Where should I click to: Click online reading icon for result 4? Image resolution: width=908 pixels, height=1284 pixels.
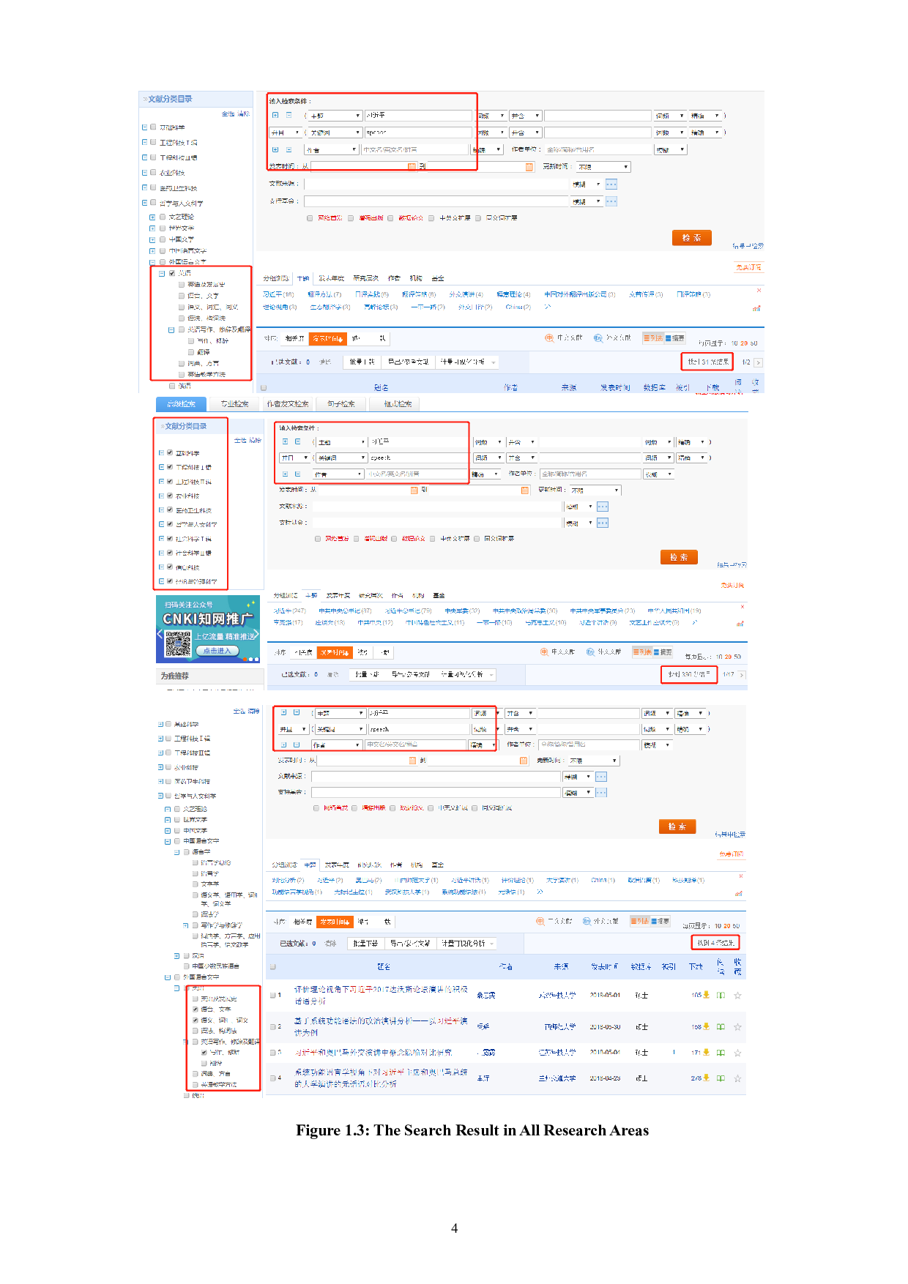[x=721, y=1078]
